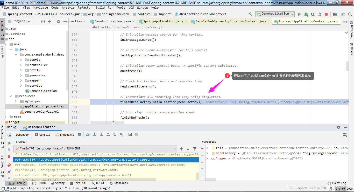Open DemoApplication run configuration dropdown
This screenshot has width=354, height=192.
click(x=275, y=14)
